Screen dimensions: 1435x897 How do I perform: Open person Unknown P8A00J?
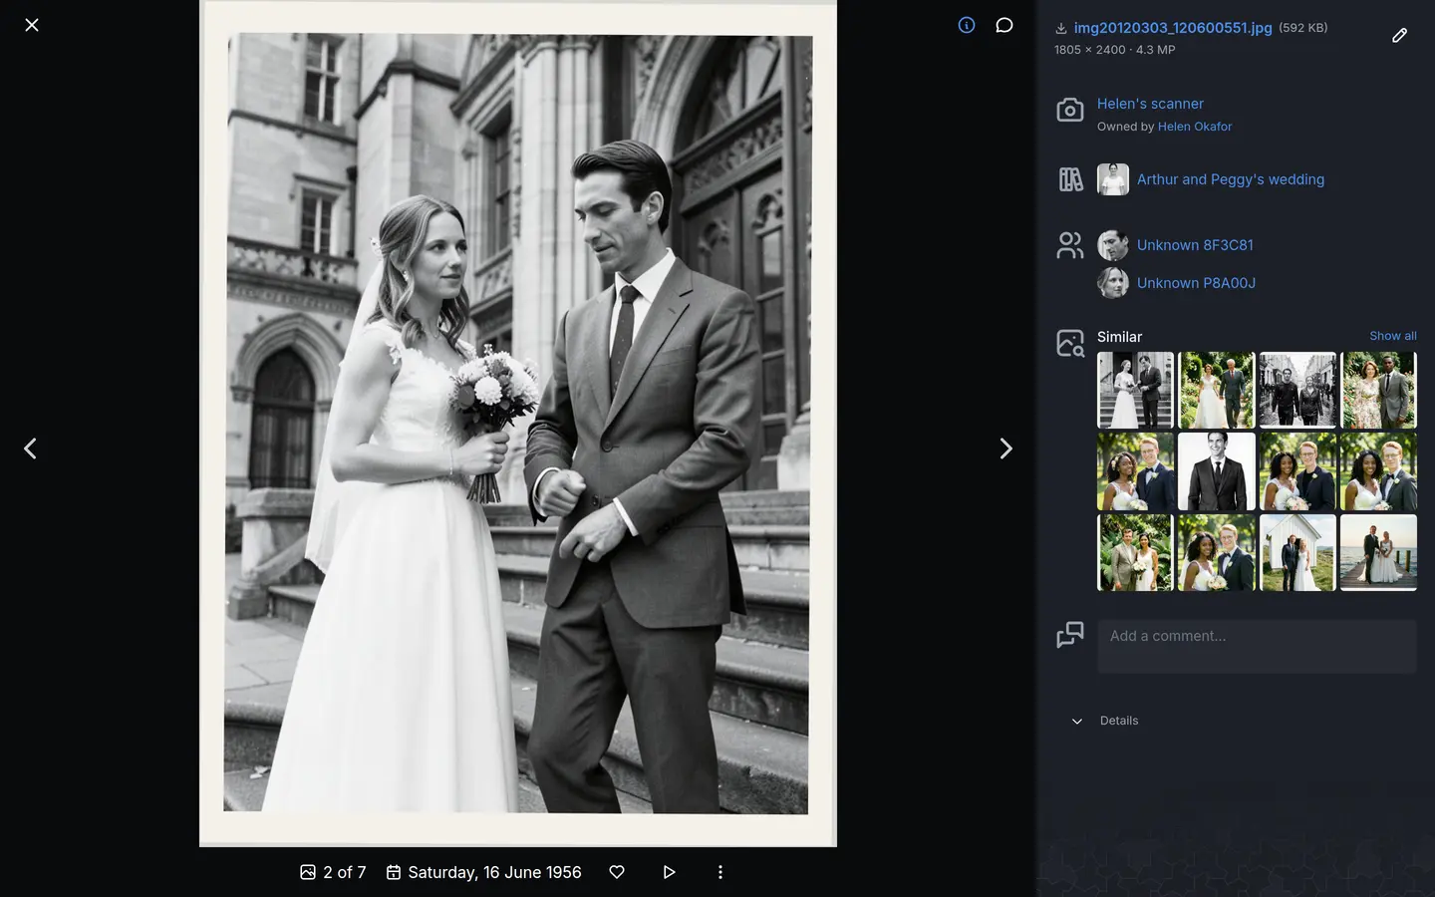click(1196, 283)
